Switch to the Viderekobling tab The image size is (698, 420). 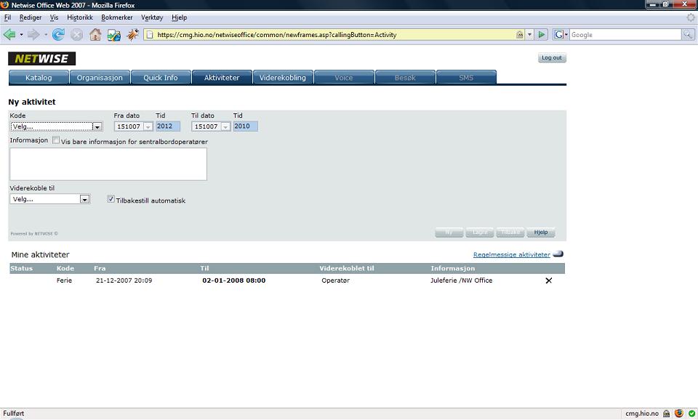point(283,78)
